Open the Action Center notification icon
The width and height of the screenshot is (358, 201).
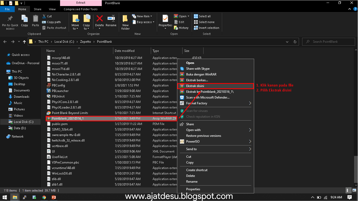coord(350,197)
